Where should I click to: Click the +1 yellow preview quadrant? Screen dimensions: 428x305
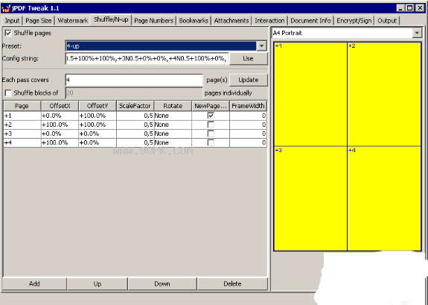tap(310, 94)
